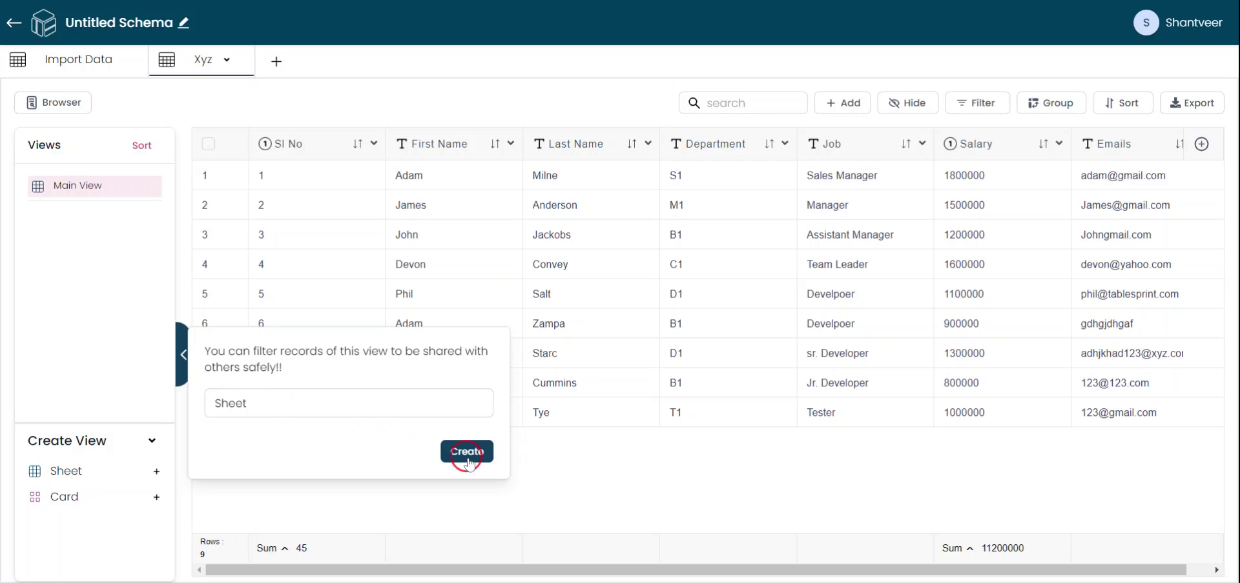Click the view name input field
The width and height of the screenshot is (1240, 583).
pos(349,403)
